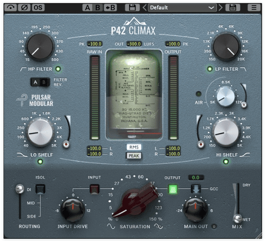Click the ROUTING slider handle
The width and height of the screenshot is (266, 241).
(x=20, y=189)
